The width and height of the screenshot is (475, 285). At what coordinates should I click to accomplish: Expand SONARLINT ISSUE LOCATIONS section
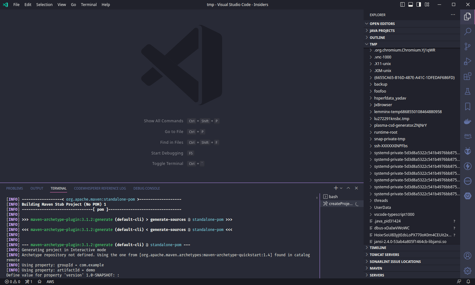coord(412,262)
